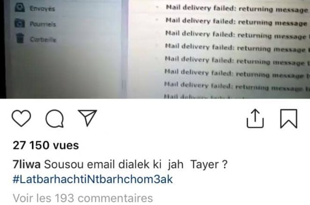Open second Mail delivery failed message
The height and width of the screenshot is (205, 310).
236,22
